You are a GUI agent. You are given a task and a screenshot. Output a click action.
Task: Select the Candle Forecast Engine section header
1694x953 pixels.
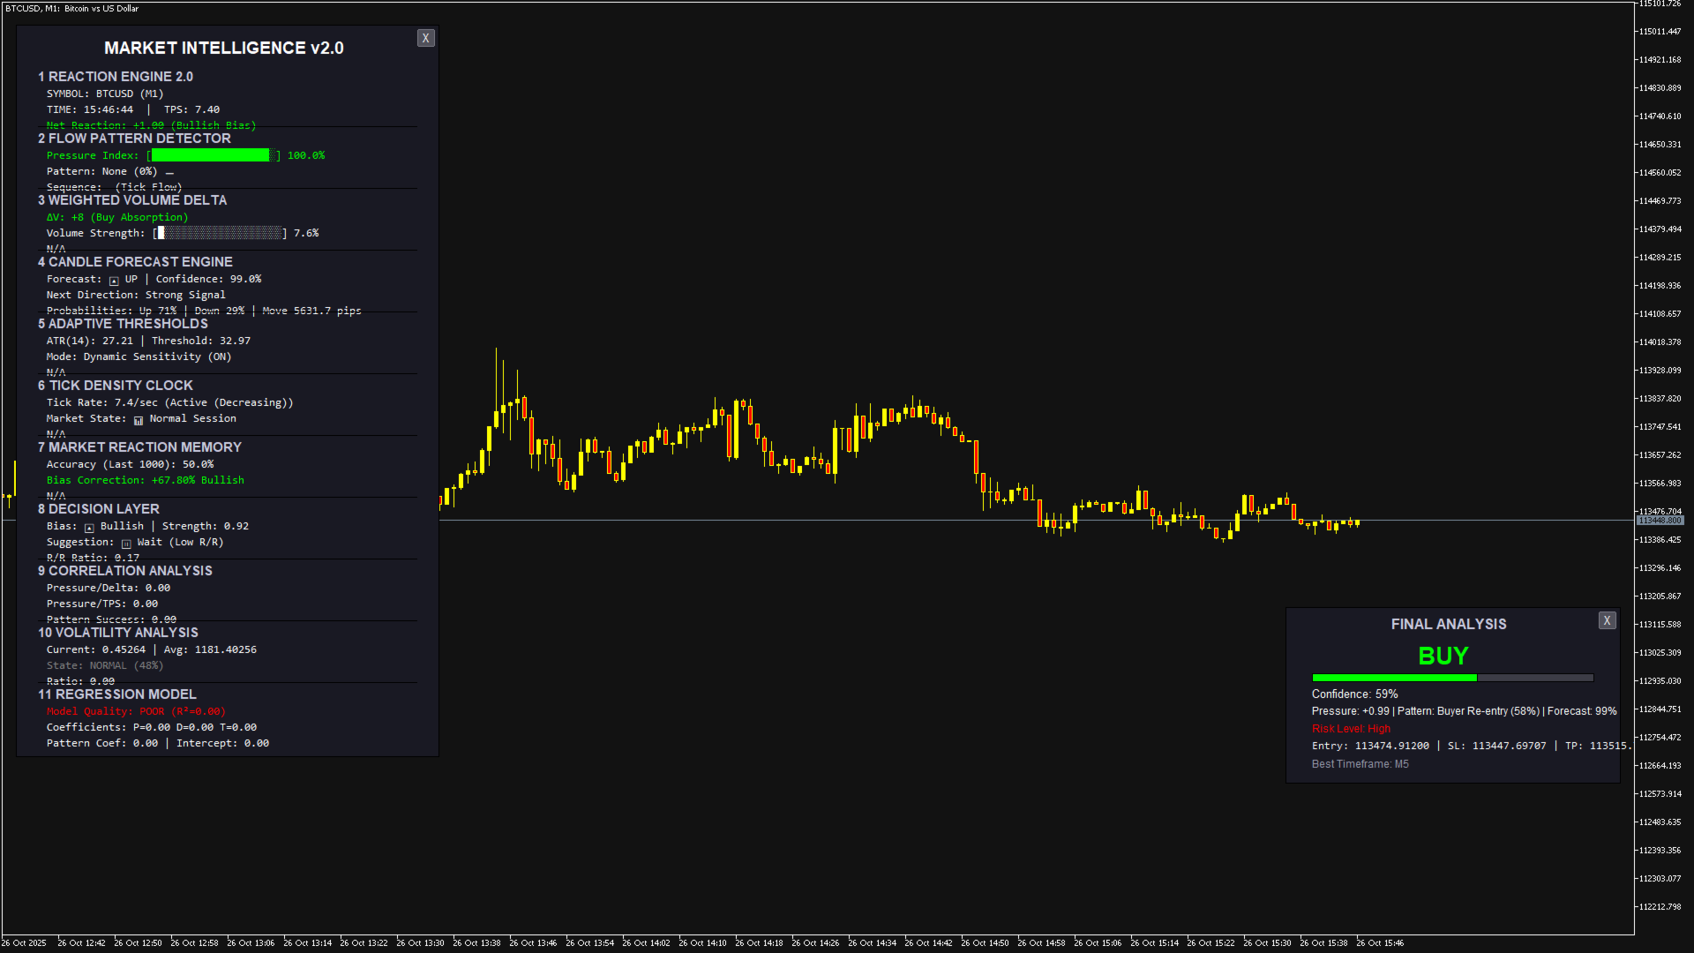135,262
